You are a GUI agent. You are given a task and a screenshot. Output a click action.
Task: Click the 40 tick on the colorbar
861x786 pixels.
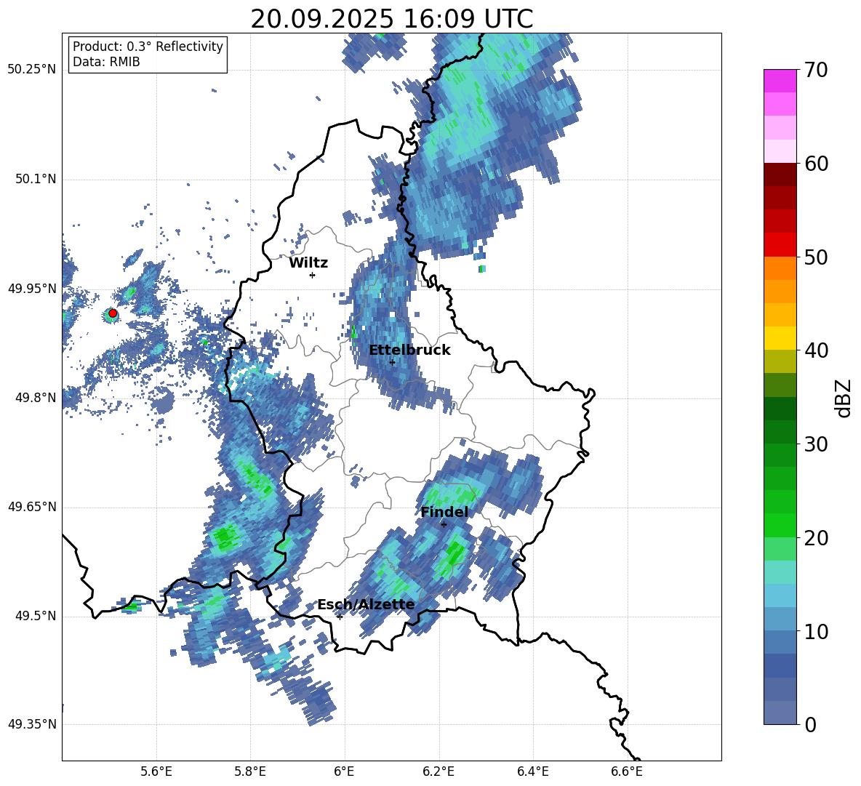[816, 350]
